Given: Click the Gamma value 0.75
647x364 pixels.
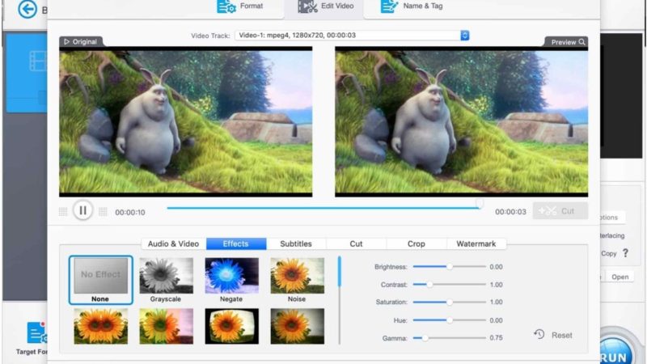Looking at the screenshot, I should pos(496,338).
